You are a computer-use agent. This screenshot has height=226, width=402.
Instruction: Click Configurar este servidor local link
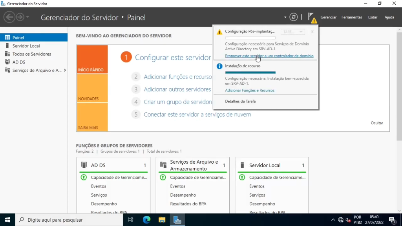click(x=173, y=57)
